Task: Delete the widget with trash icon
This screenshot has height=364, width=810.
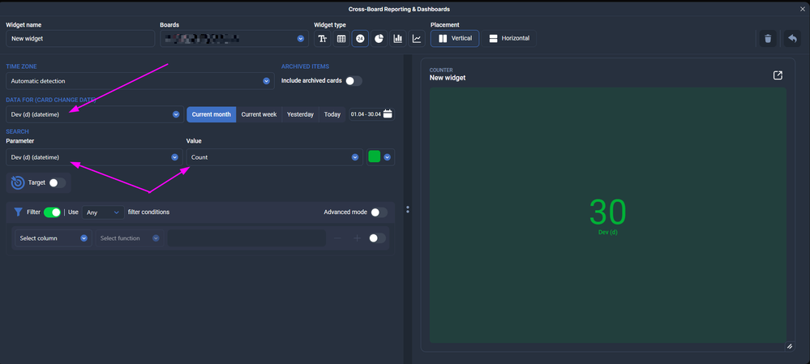Action: coord(768,39)
